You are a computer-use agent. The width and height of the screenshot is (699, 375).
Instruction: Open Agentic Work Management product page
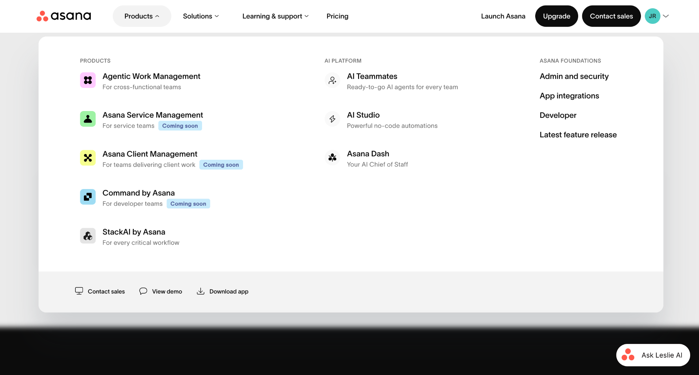151,76
